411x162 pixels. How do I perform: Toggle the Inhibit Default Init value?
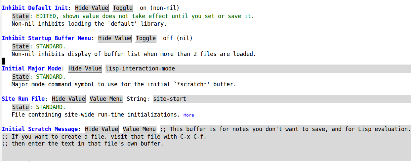pos(123,8)
